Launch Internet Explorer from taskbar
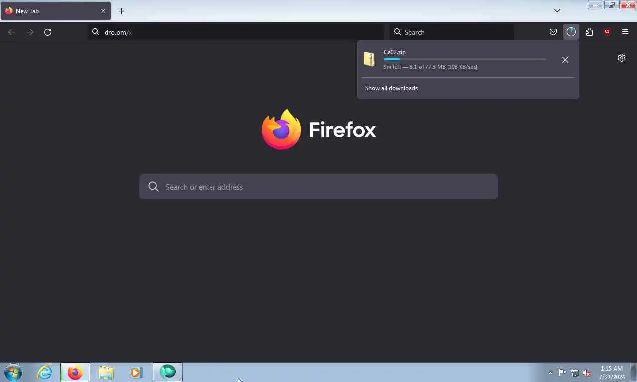 coord(44,372)
